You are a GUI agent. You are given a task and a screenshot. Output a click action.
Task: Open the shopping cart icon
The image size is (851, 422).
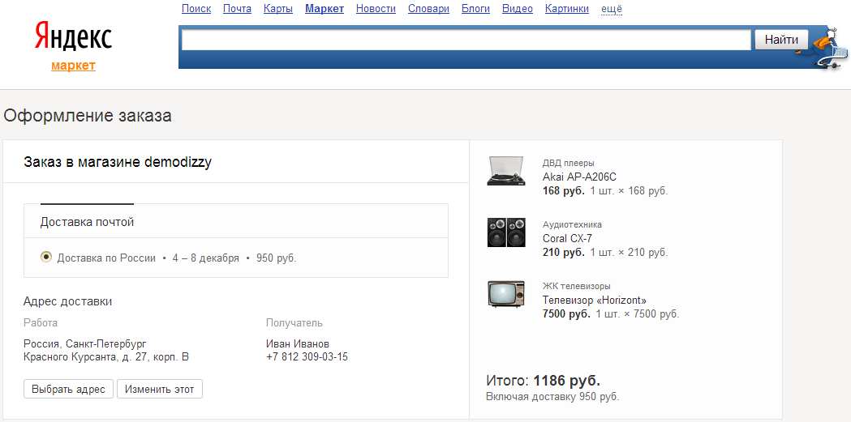coord(827,53)
